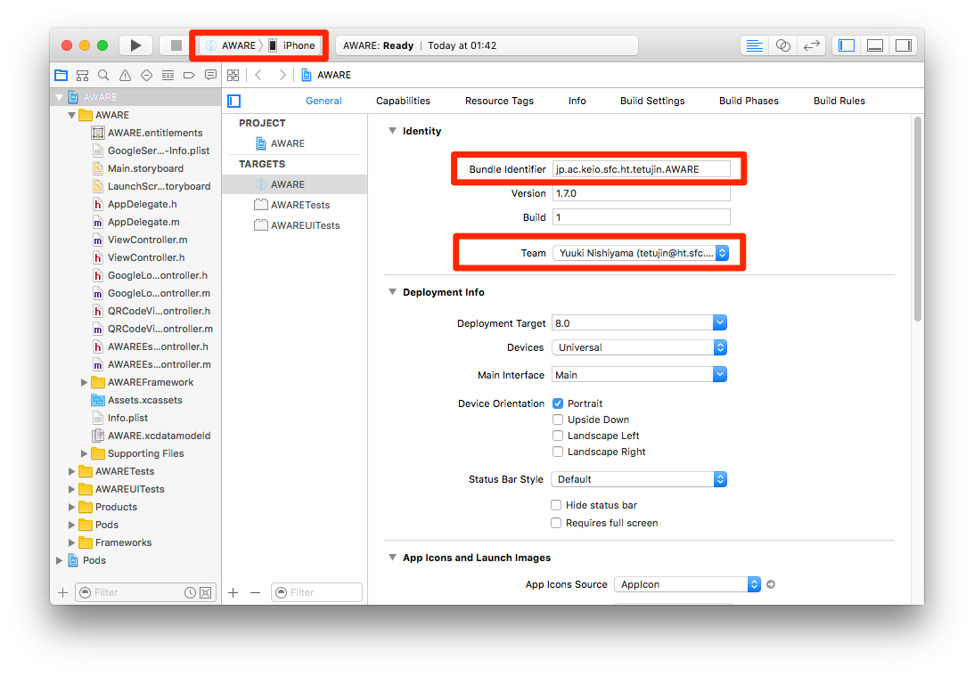Add a new file in navigator
The width and height of the screenshot is (974, 676).
[x=62, y=593]
